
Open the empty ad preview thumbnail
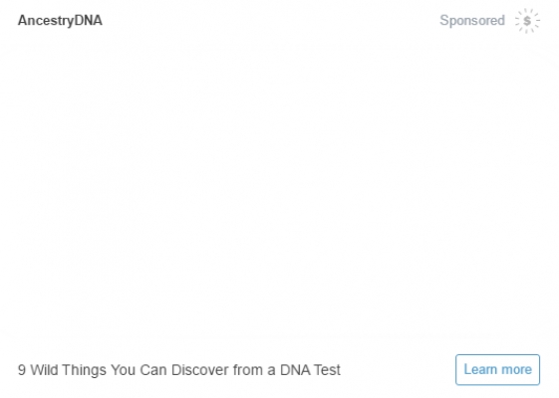[x=279, y=192]
